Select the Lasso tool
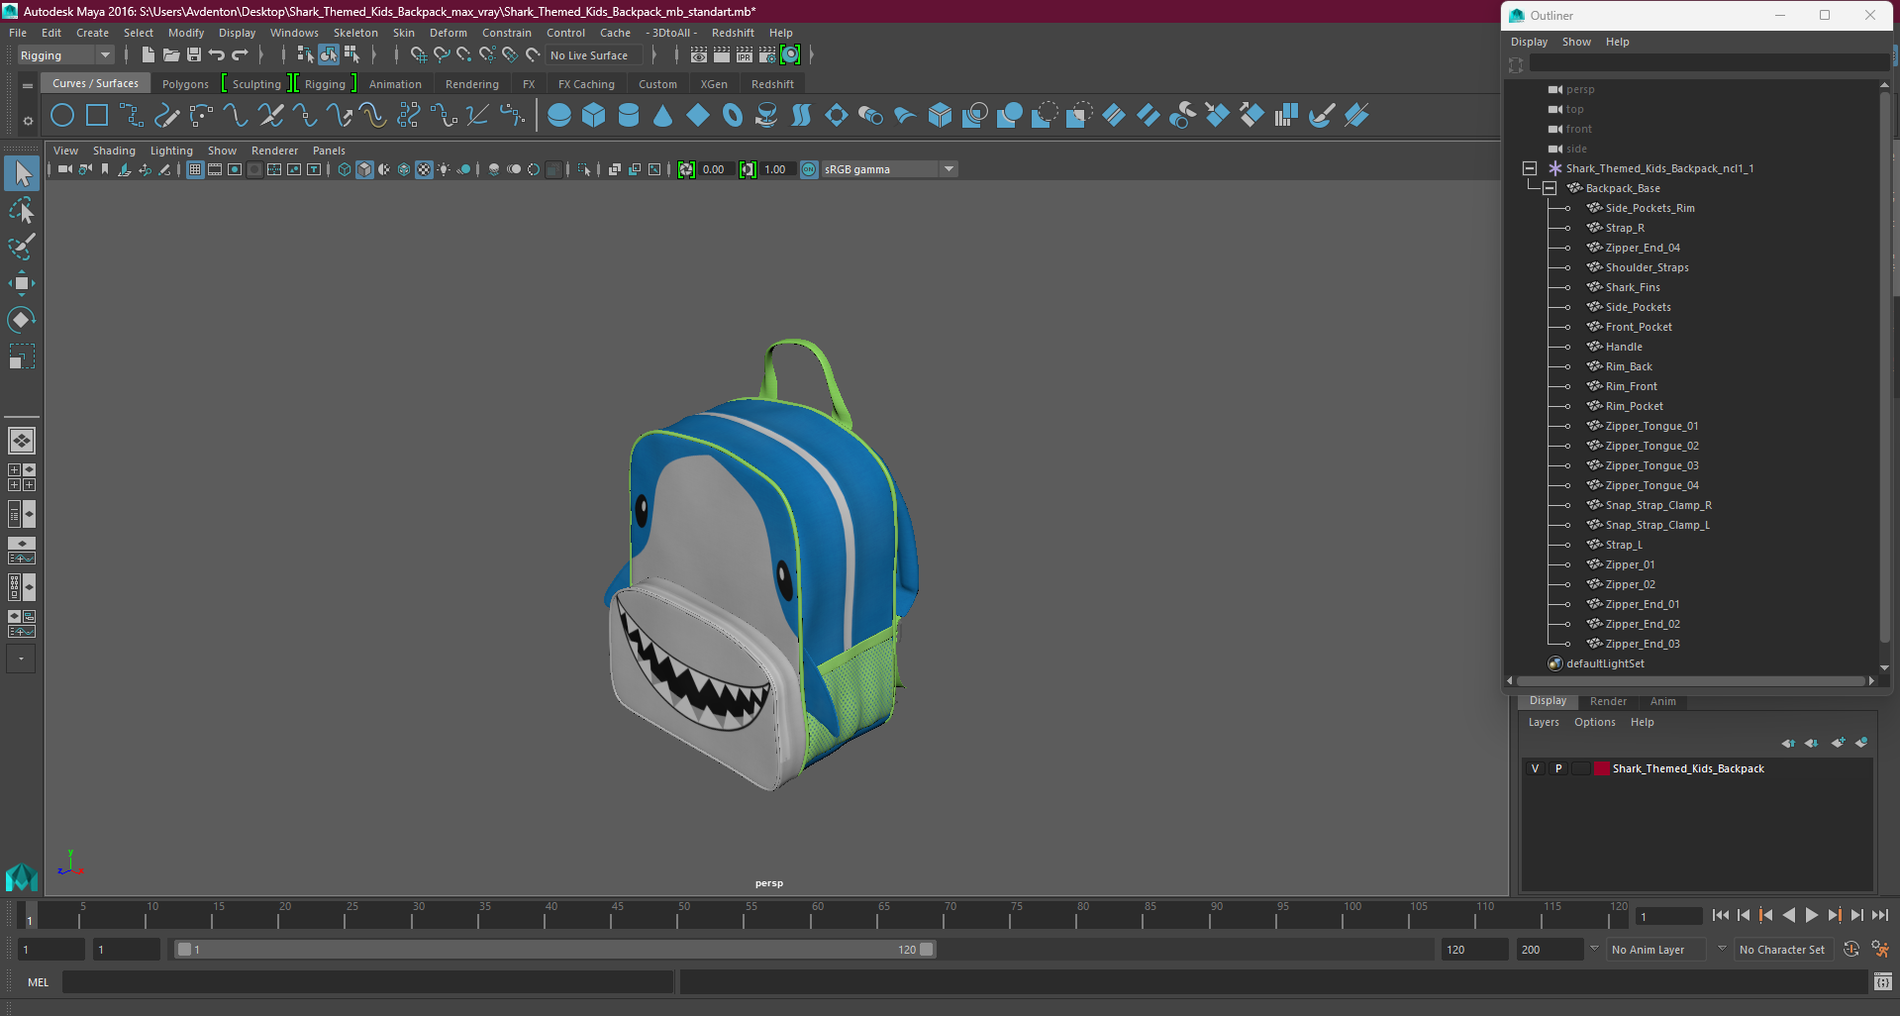The image size is (1900, 1016). pos(22,210)
